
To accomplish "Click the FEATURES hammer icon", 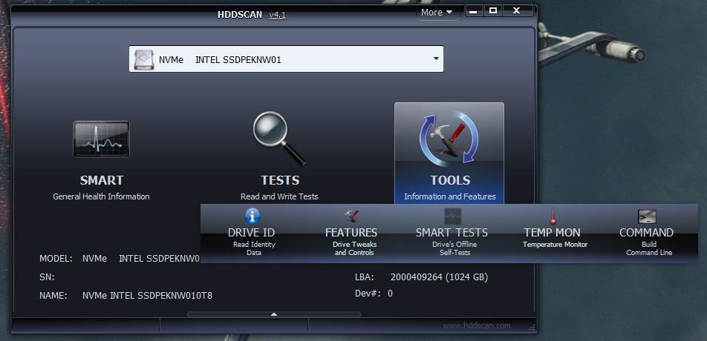I will click(351, 216).
